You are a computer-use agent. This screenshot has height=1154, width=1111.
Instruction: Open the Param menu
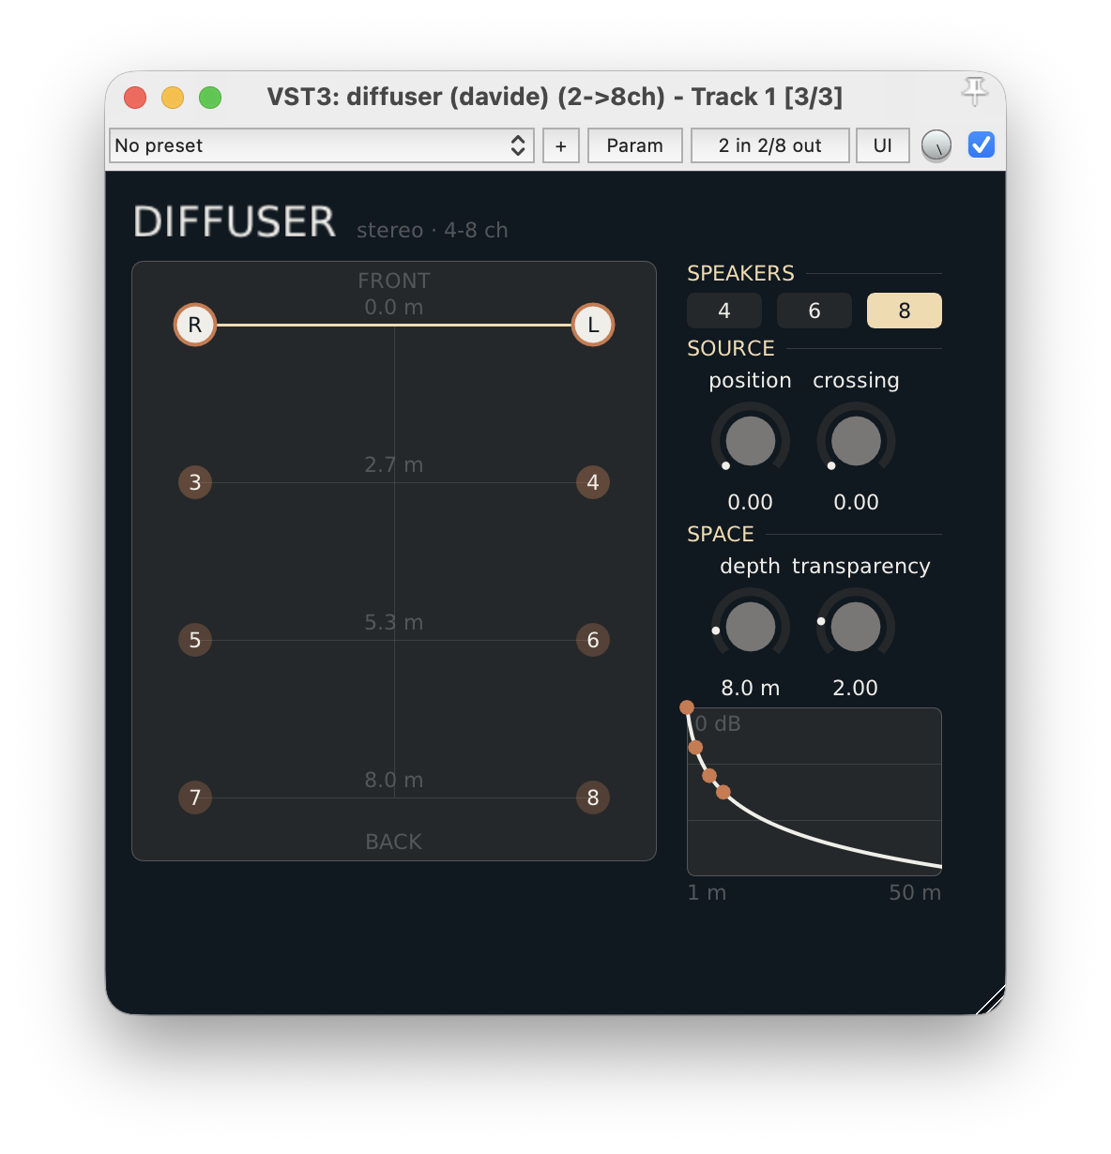(635, 145)
